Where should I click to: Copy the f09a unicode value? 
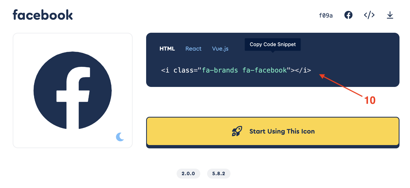[x=326, y=15]
